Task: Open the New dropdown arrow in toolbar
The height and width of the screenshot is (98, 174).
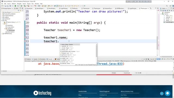Action: click(4, 6)
